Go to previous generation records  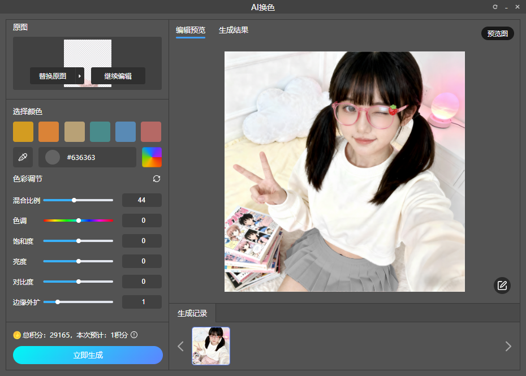tap(180, 346)
